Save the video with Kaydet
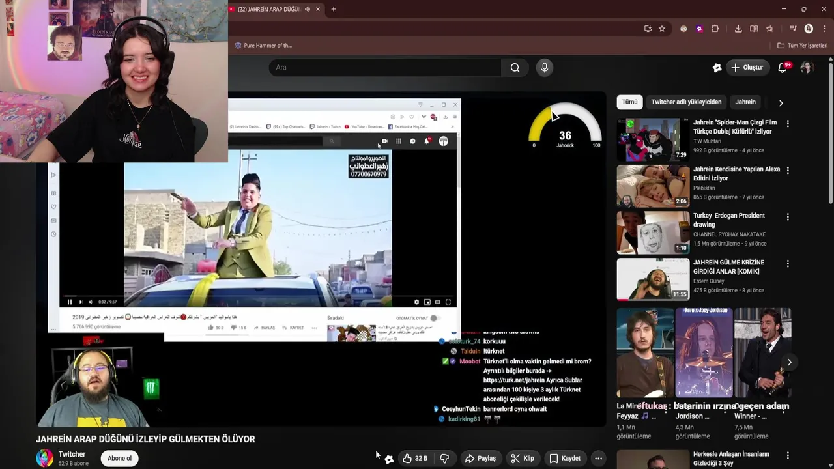 [x=565, y=458]
